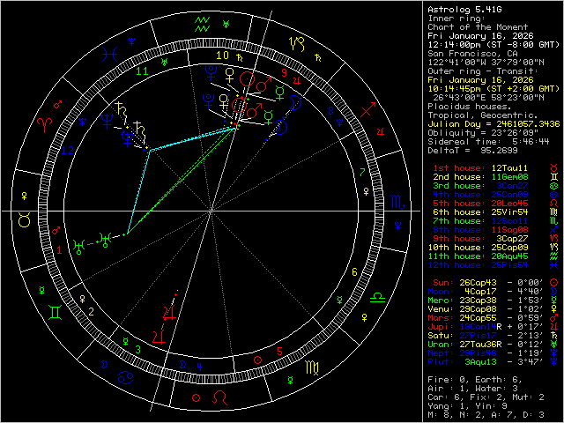564x423 pixels.
Task: Select the 'Astrolog 5.41G' title text
Action: tap(465, 8)
